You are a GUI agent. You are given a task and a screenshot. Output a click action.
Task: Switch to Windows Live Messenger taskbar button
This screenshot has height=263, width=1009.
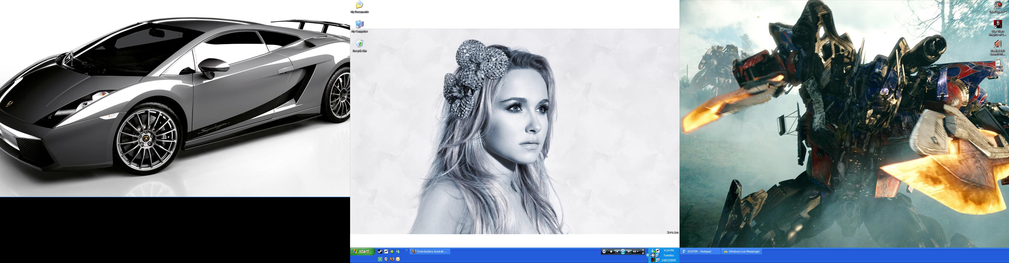coord(742,252)
